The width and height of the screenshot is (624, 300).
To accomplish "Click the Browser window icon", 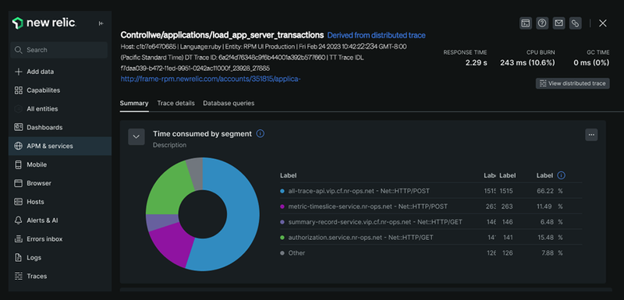I will click(x=18, y=183).
